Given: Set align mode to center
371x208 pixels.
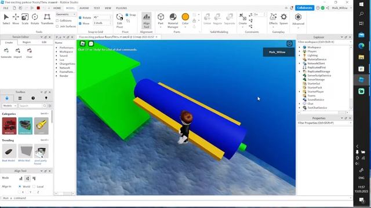Looking at the screenshot, I should [x=27, y=179].
